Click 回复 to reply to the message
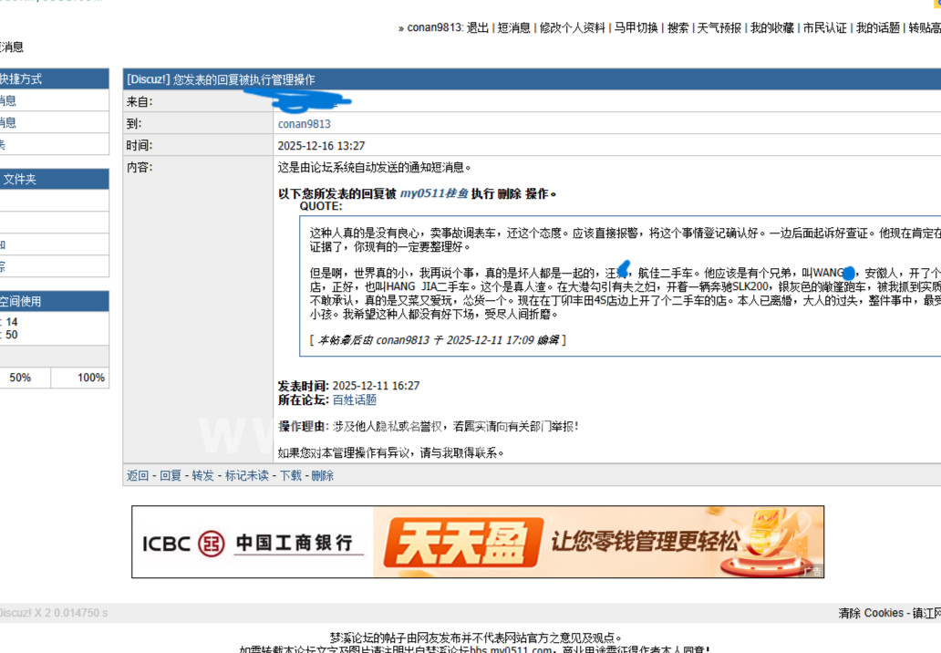 point(171,476)
